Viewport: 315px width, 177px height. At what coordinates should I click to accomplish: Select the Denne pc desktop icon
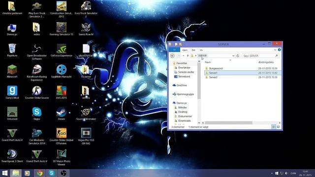[x=12, y=29]
